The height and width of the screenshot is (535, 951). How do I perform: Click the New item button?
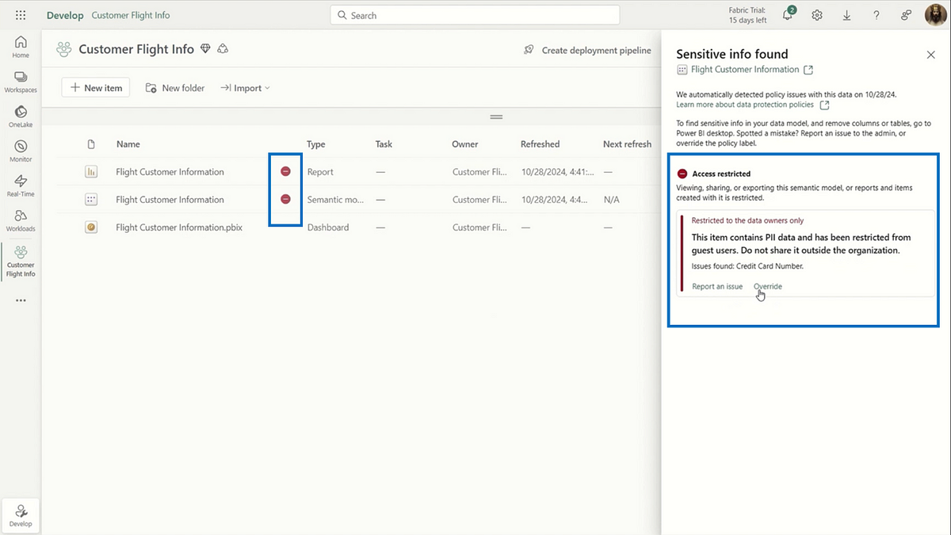(x=96, y=88)
